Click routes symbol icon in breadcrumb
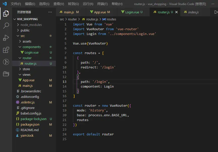Image resolution: width=218 pixels, height=152 pixels. click(104, 19)
